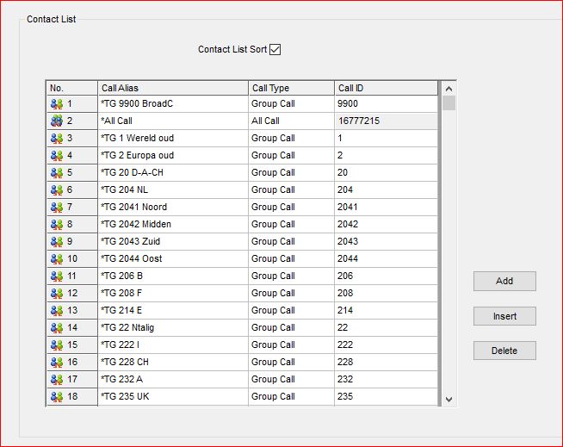Click the scrollbar up arrow

449,89
